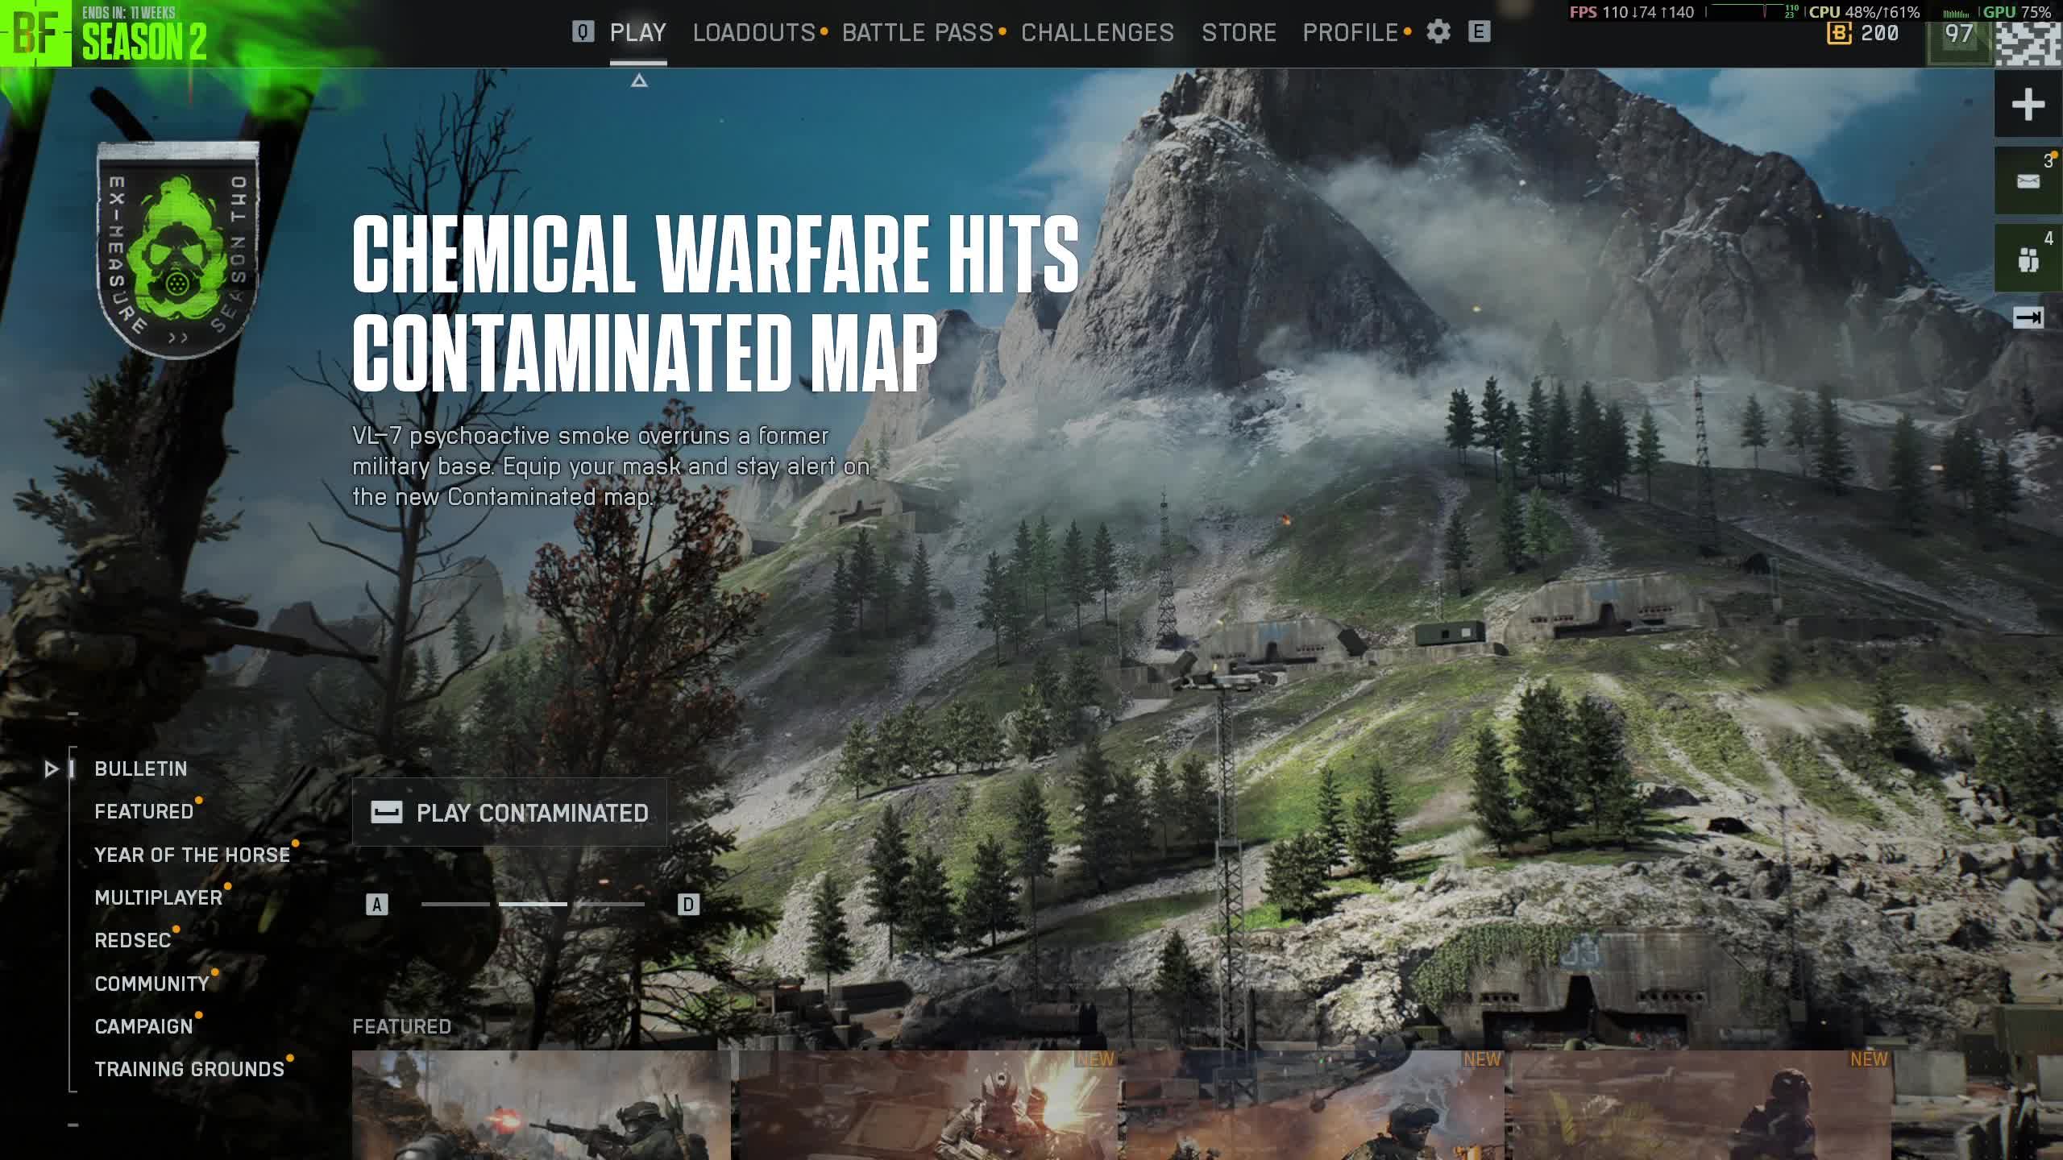2063x1160 pixels.
Task: Click the plus icon in the right sidebar
Action: click(x=2028, y=105)
